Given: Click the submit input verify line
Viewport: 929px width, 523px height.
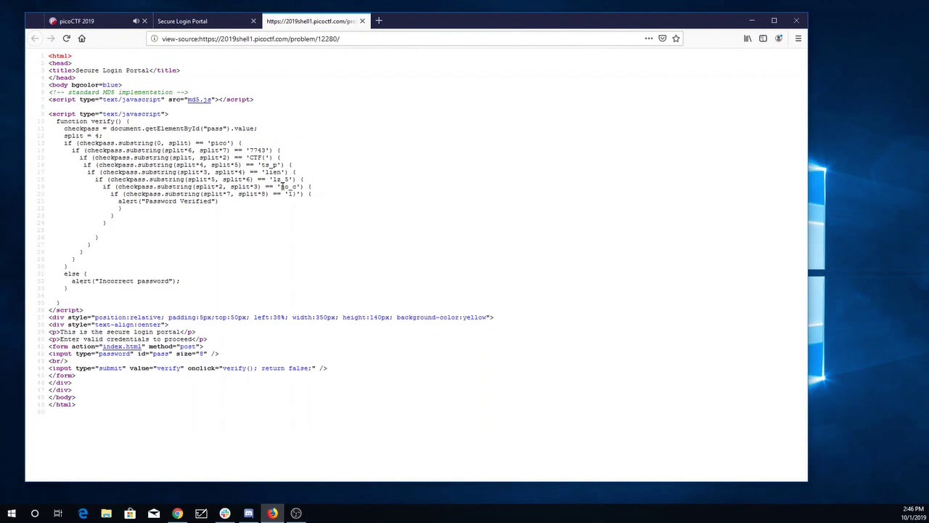Looking at the screenshot, I should tap(188, 368).
